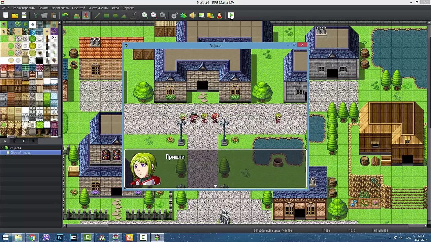Image resolution: width=431 pixels, height=242 pixels.
Task: Switch to tileset tab C
Action: tap(24, 141)
